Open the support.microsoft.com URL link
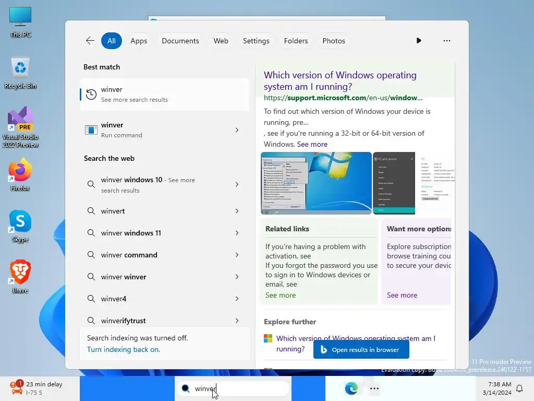Image resolution: width=534 pixels, height=401 pixels. point(343,98)
